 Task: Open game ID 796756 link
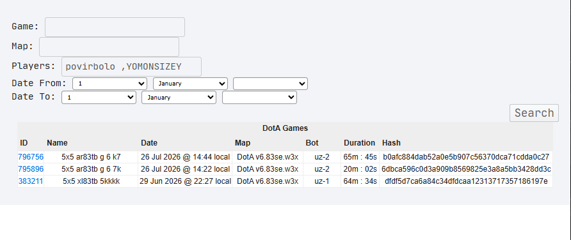click(31, 157)
